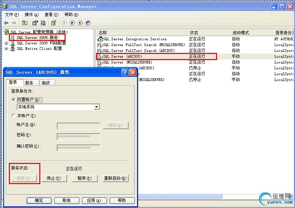Sort by the 名称 column header

[141, 33]
